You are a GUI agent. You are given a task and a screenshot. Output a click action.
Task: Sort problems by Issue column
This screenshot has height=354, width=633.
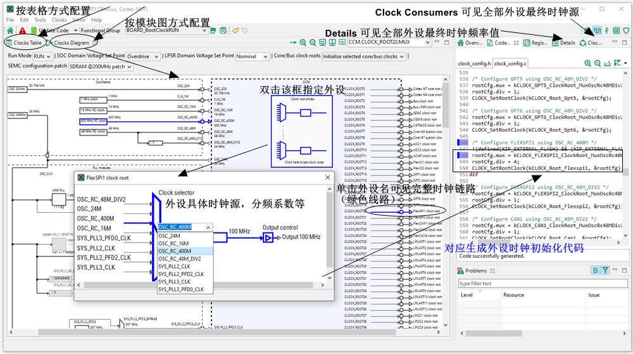(606, 295)
